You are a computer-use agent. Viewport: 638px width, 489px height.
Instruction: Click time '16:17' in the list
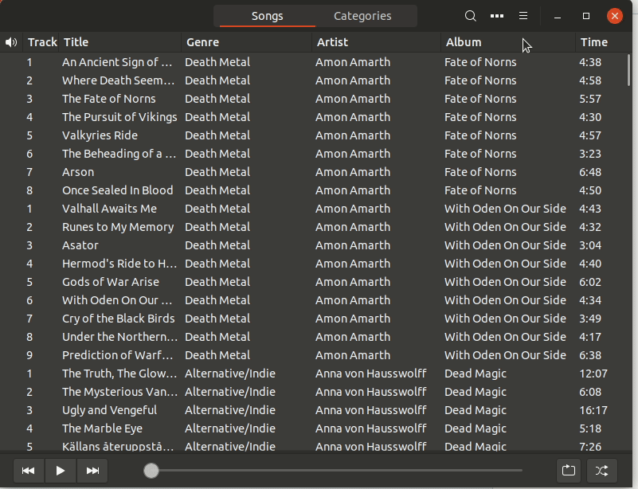point(593,410)
